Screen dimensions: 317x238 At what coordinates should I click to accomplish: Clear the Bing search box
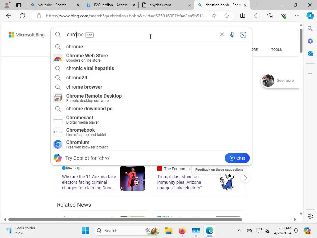coord(222,35)
